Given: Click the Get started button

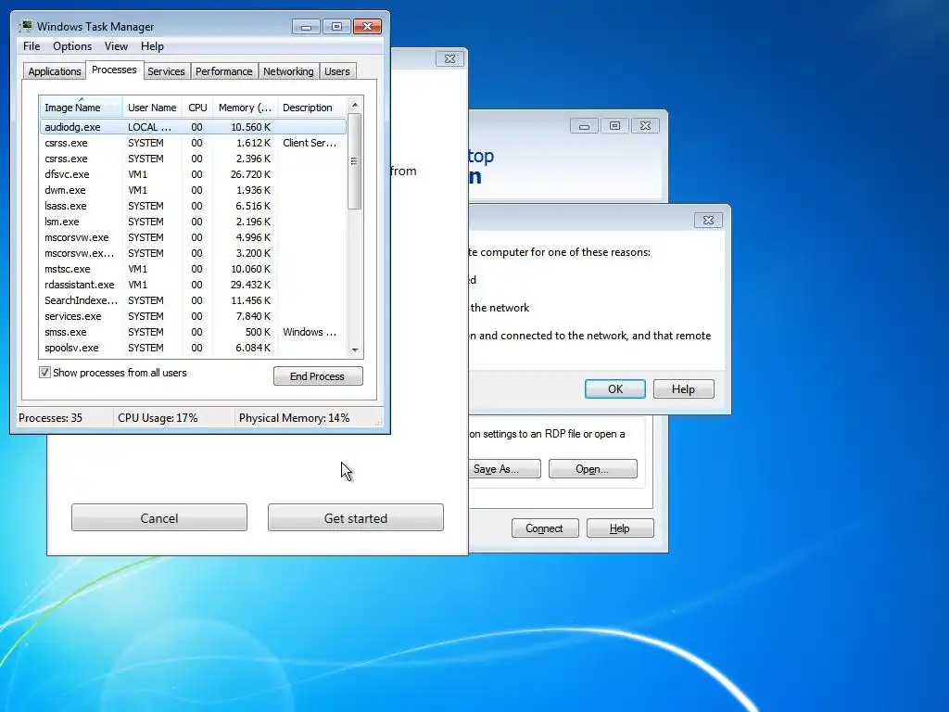Looking at the screenshot, I should pos(356,517).
